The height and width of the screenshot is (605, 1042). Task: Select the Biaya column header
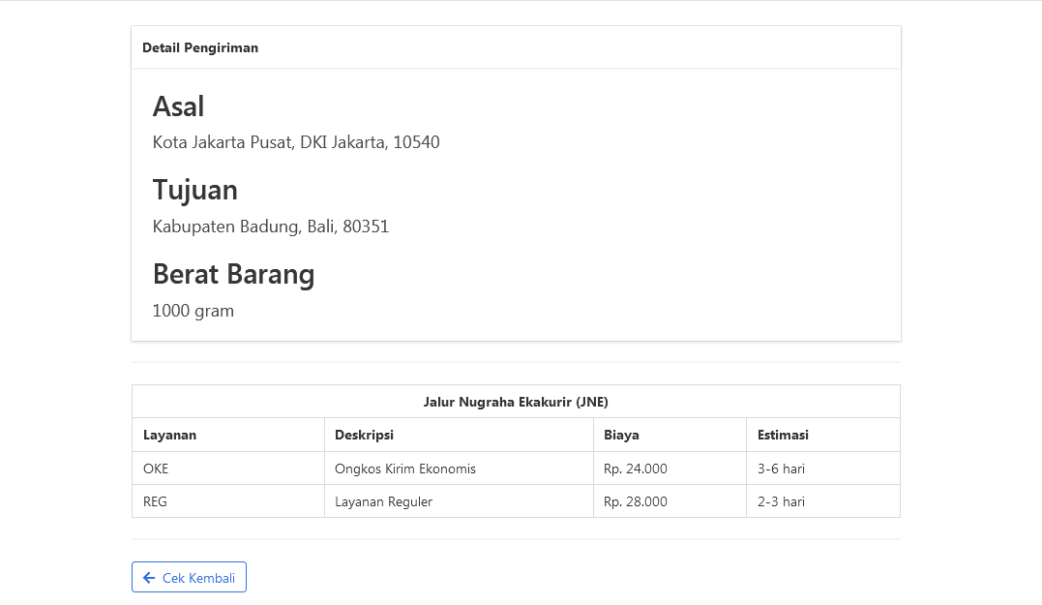click(621, 435)
